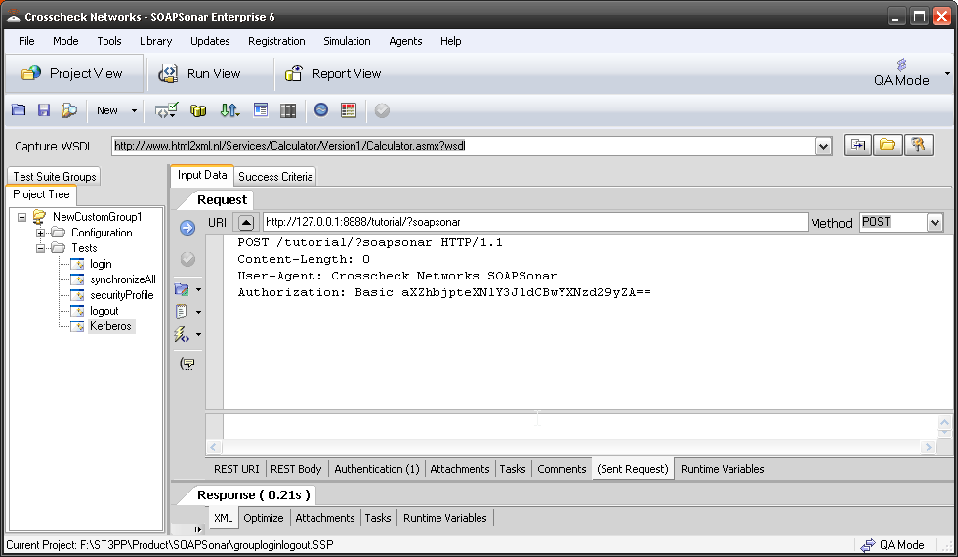Open the Registration menu
This screenshot has height=557, width=958.
pyautogui.click(x=276, y=41)
